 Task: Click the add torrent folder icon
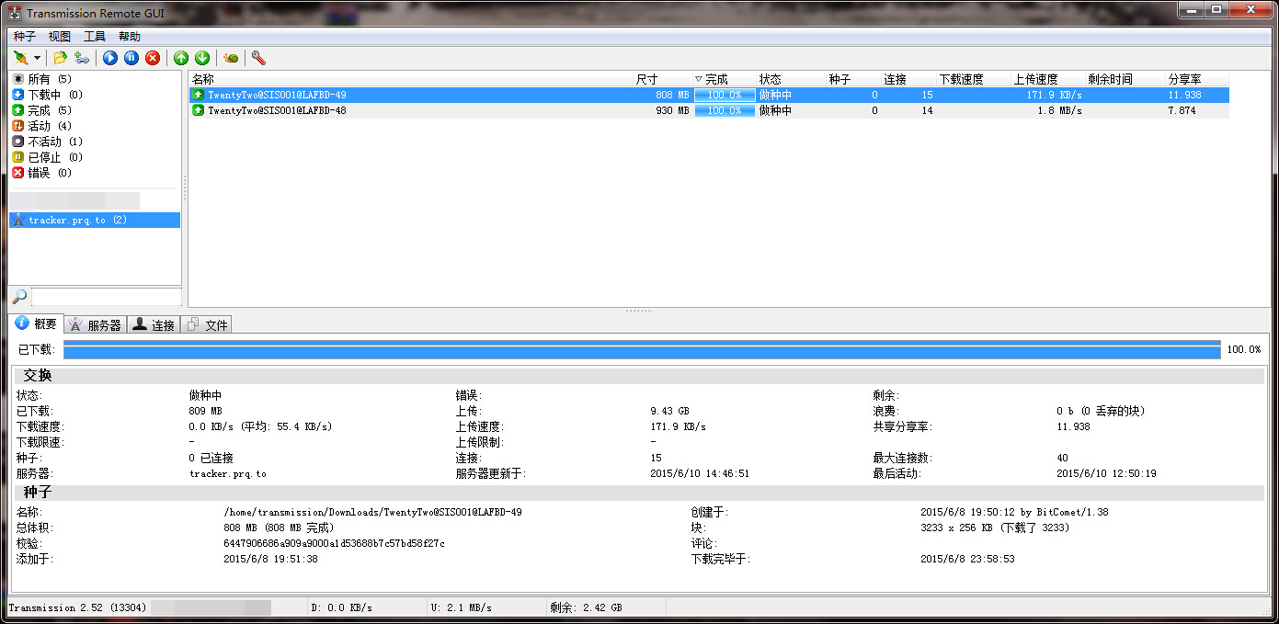click(x=61, y=58)
